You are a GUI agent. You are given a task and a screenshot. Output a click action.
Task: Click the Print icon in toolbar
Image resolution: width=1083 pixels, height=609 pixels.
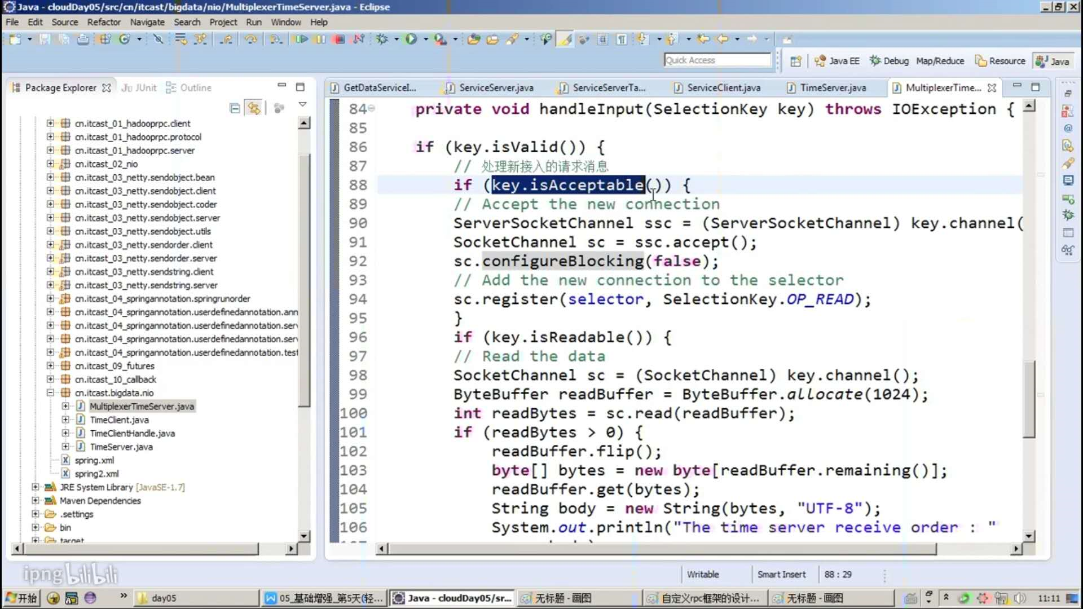coord(83,39)
